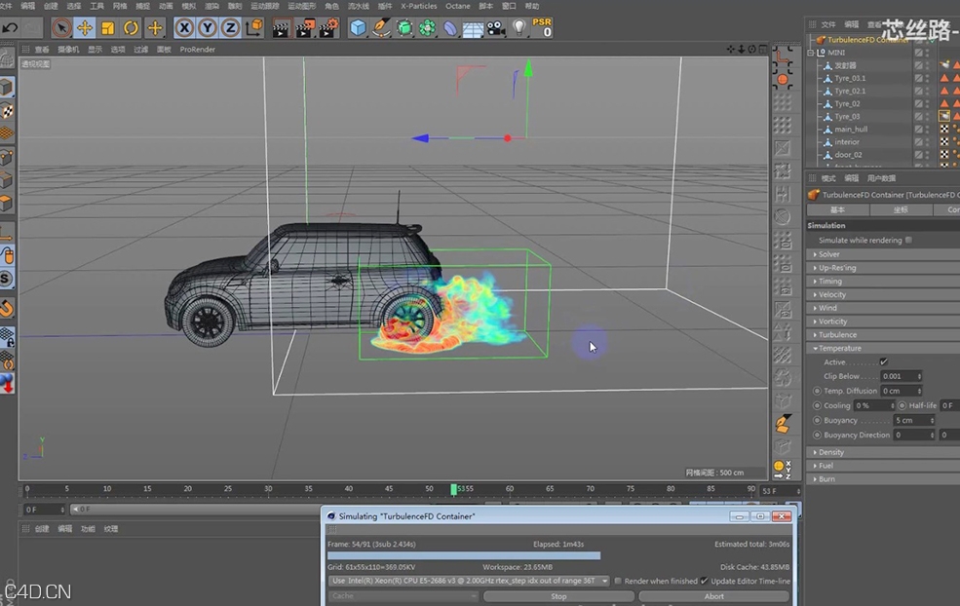Toggle the X axis lock icon
Viewport: 960px width, 606px height.
pos(182,29)
